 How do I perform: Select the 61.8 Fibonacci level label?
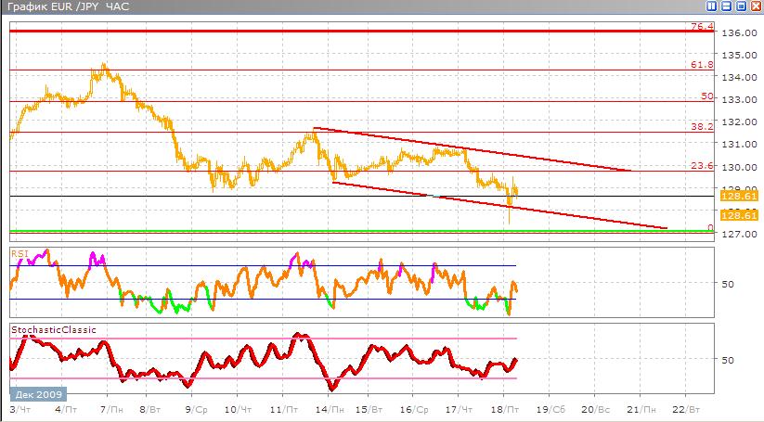tap(701, 65)
